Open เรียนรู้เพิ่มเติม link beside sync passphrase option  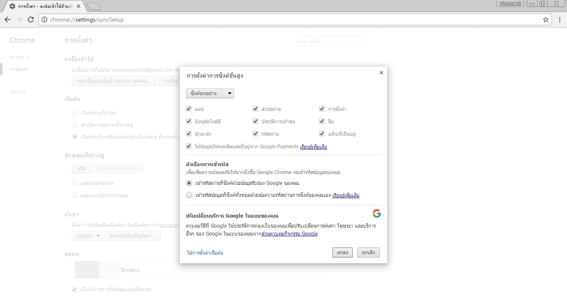pyautogui.click(x=346, y=195)
